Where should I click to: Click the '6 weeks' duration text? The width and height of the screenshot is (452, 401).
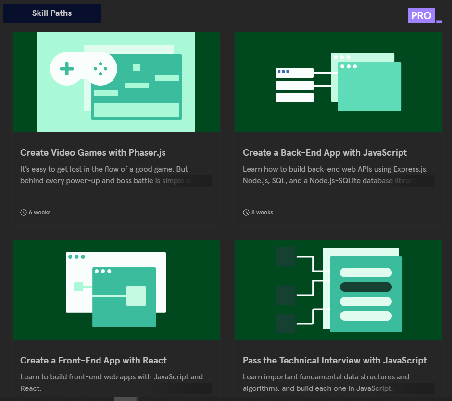tap(40, 213)
